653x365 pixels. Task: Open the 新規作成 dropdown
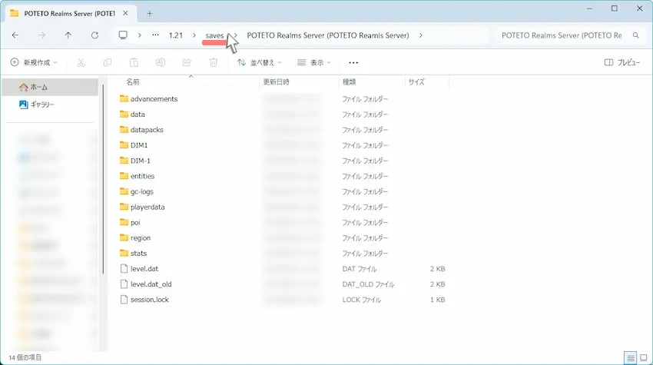[35, 62]
